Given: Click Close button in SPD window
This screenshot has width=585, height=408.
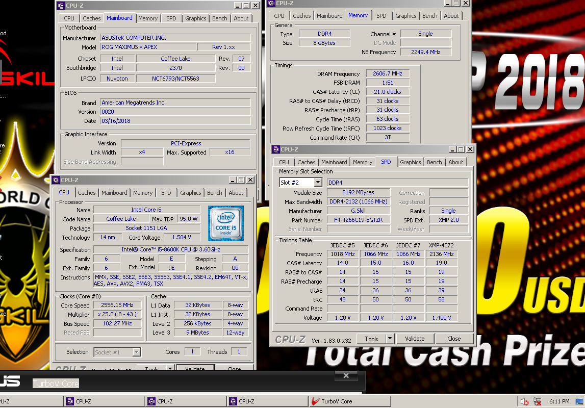Looking at the screenshot, I should tap(454, 339).
